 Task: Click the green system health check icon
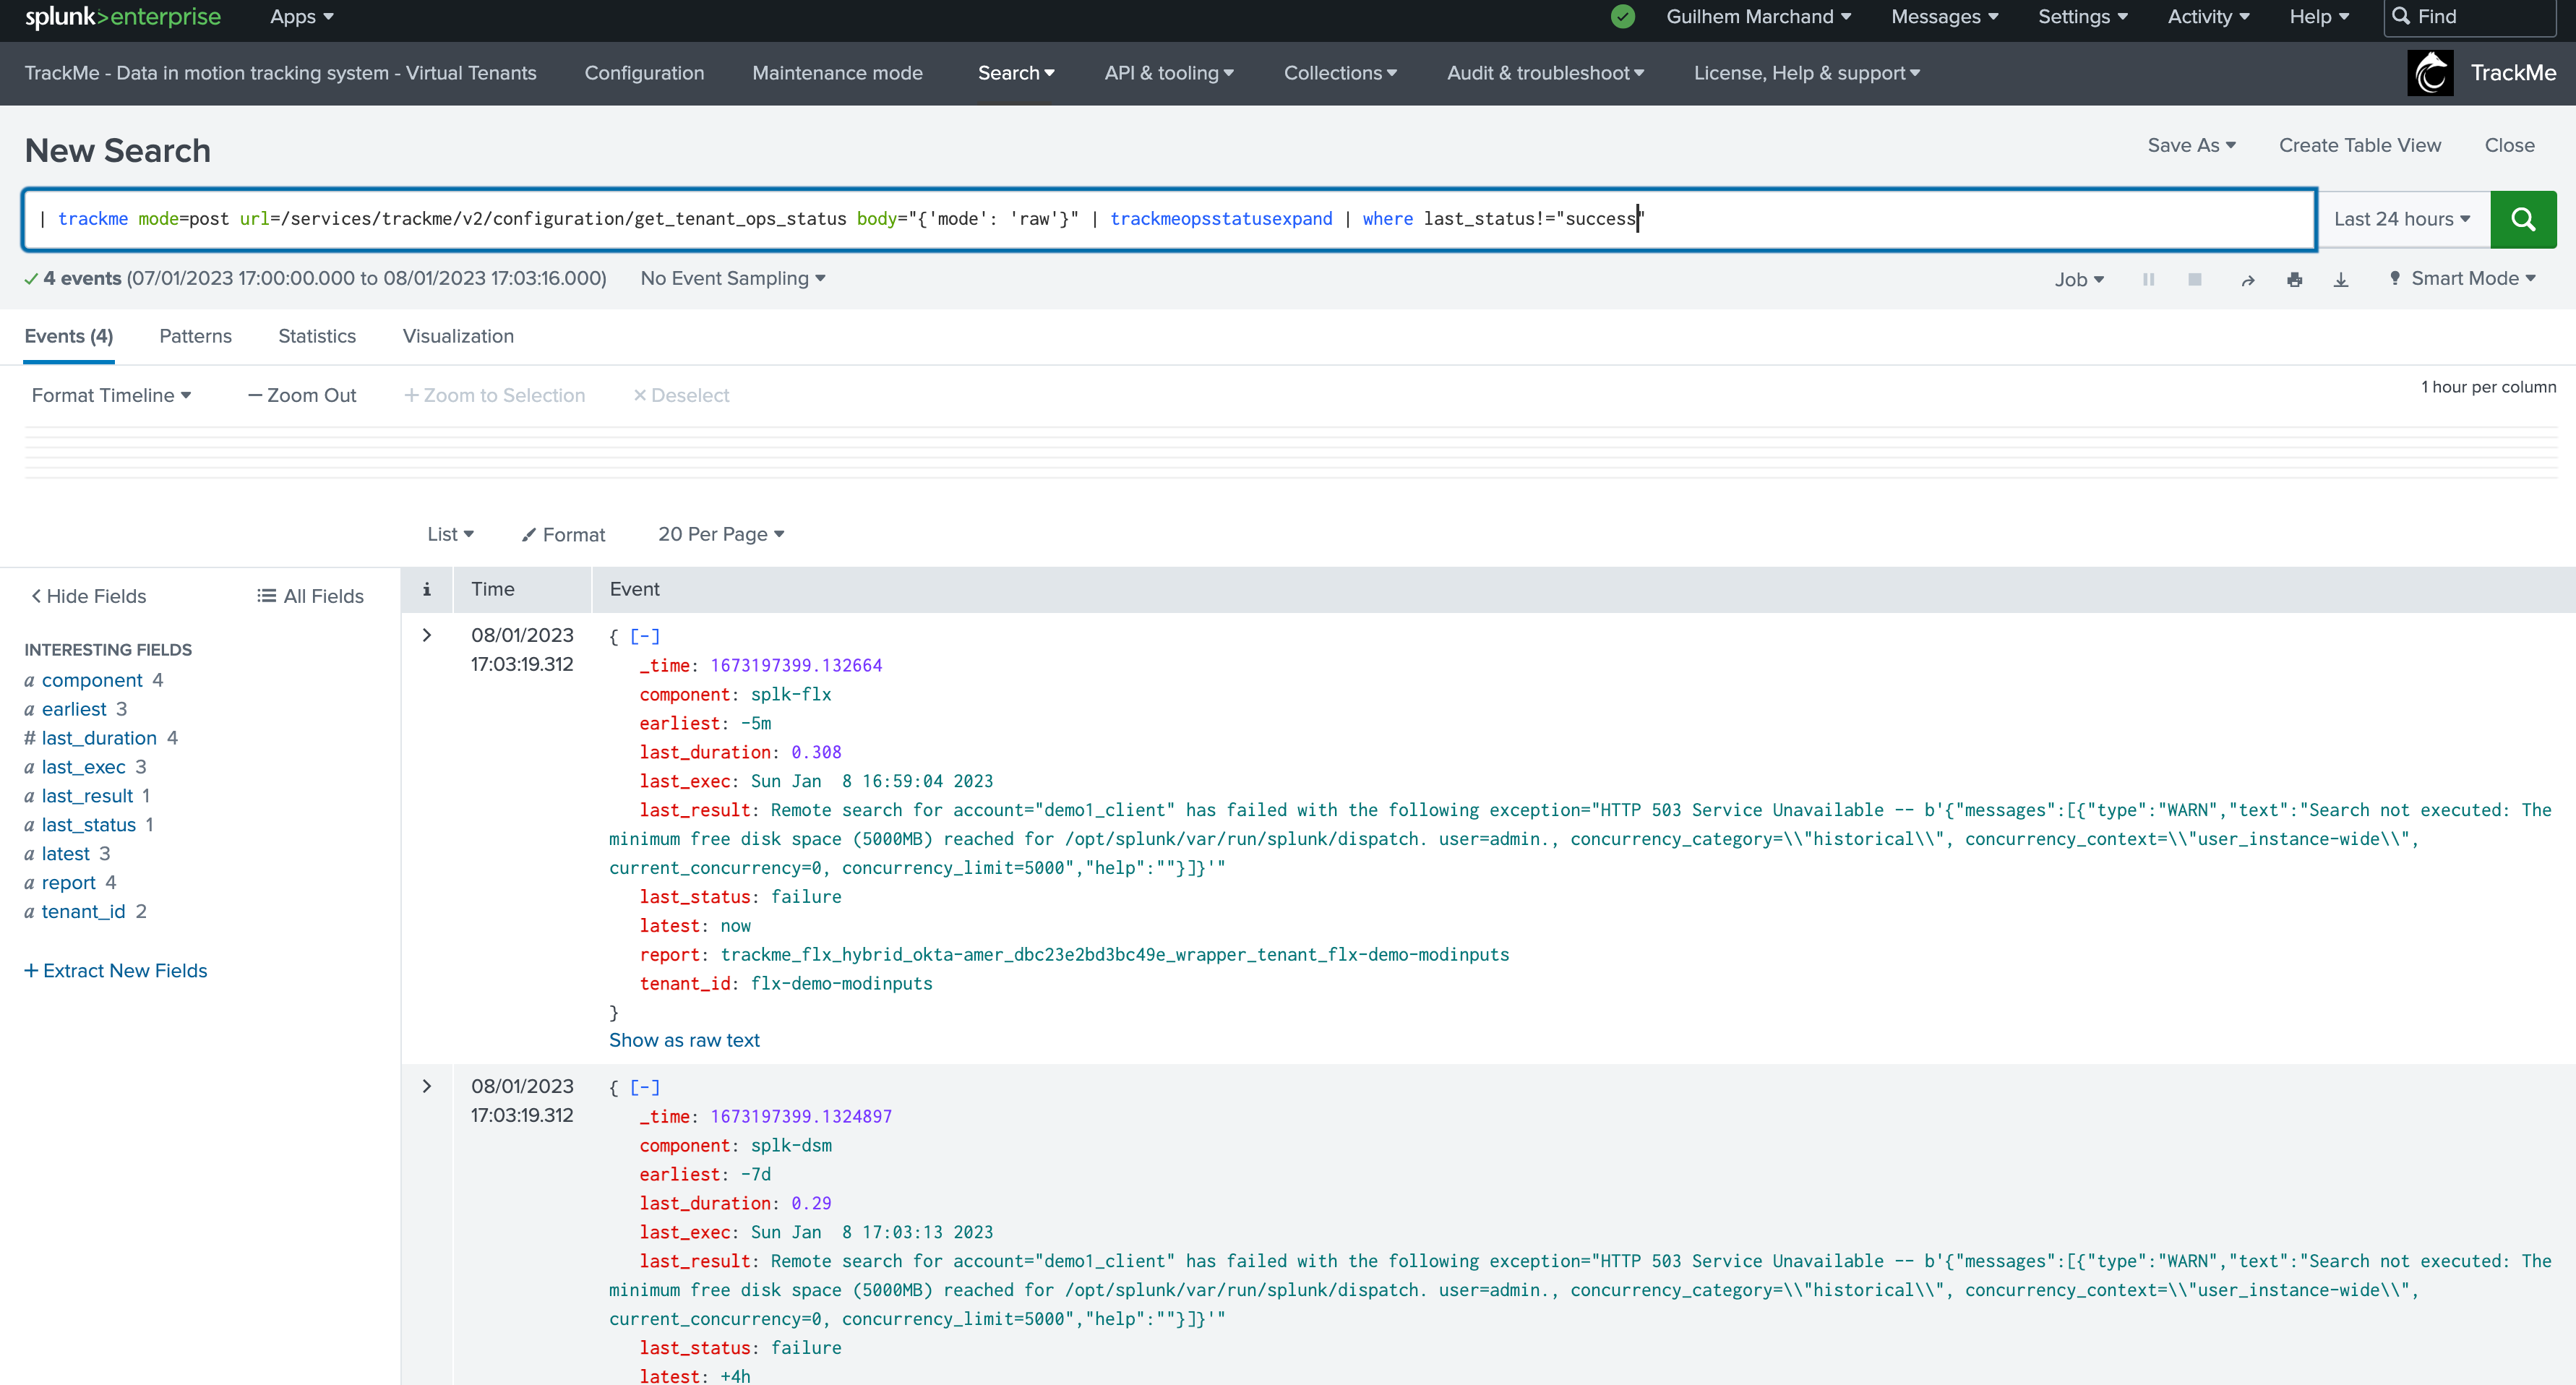tap(1622, 17)
